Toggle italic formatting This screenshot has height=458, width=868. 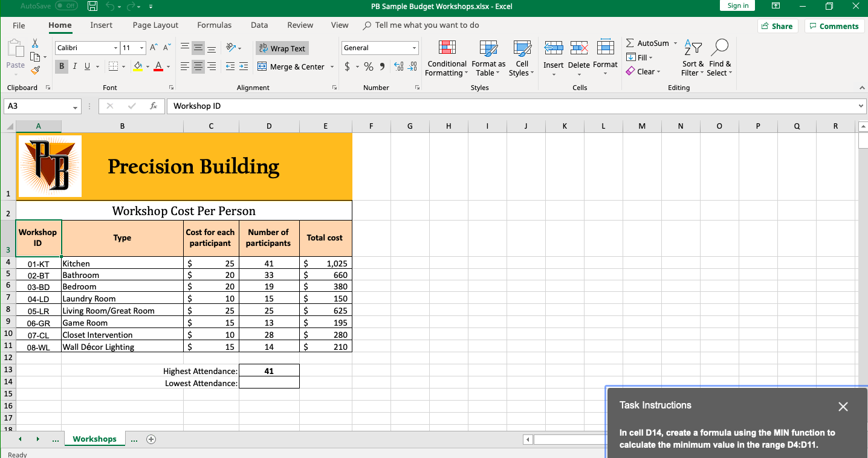(x=74, y=66)
